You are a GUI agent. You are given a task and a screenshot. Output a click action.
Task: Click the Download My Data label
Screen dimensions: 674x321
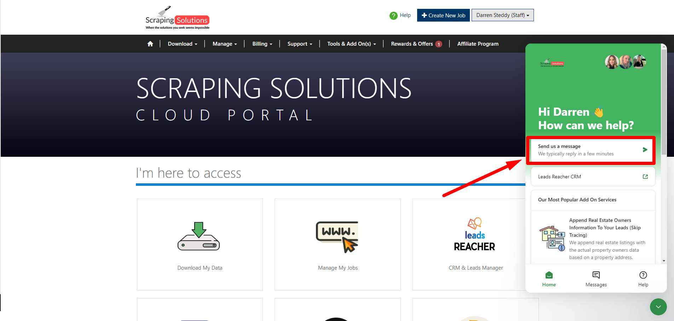200,268
